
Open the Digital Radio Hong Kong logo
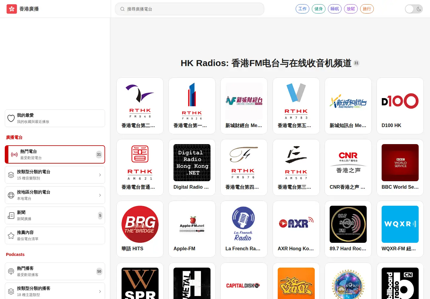pos(192,163)
